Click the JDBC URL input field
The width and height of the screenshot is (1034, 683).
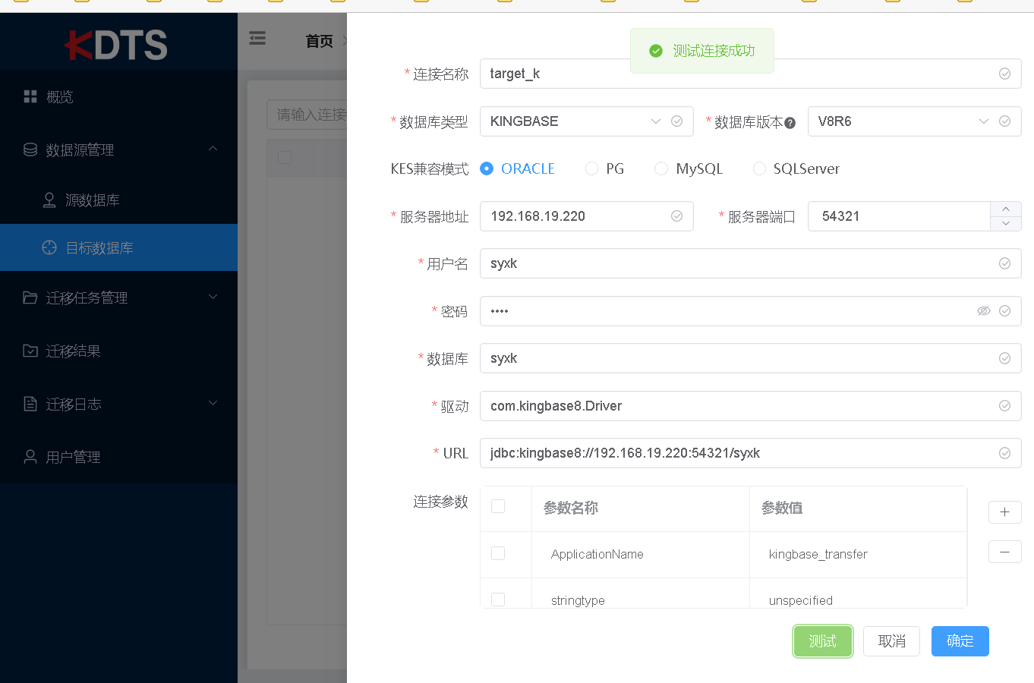[751, 453]
